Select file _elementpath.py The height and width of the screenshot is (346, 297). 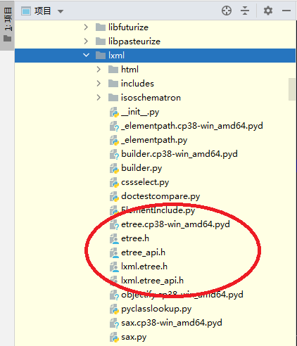point(154,140)
